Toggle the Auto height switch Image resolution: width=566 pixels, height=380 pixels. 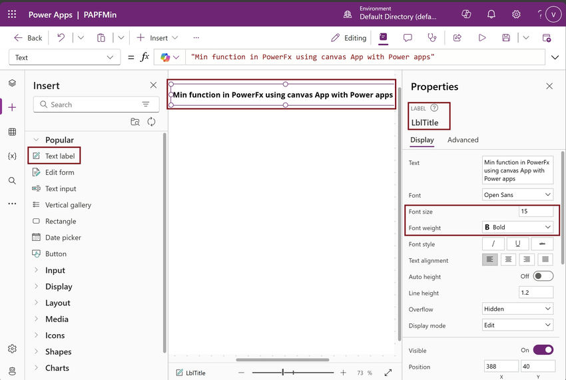[x=543, y=276]
